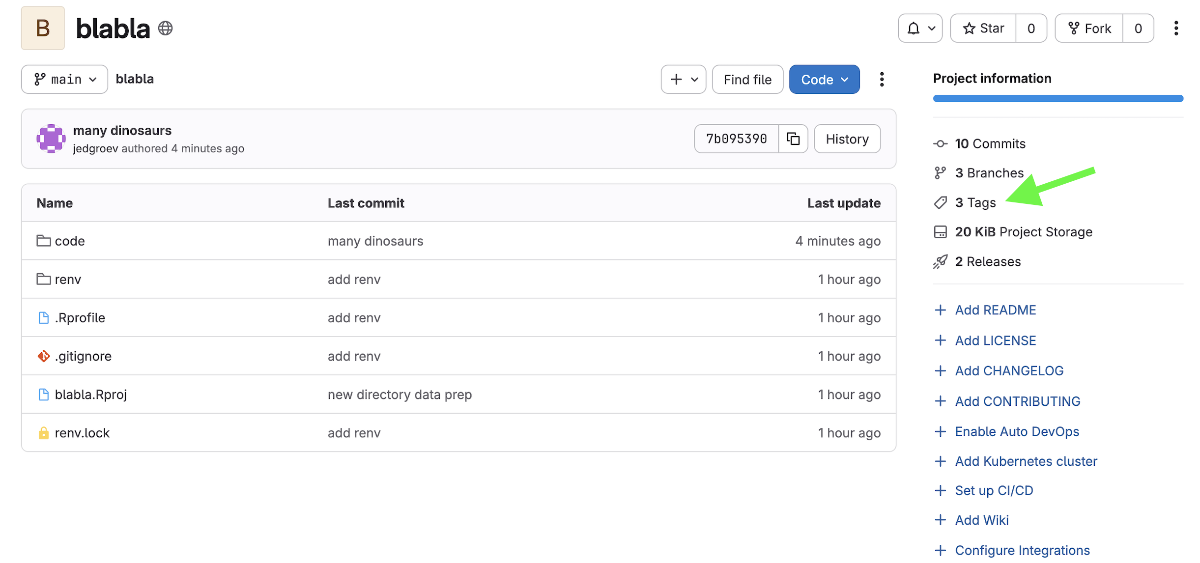The width and height of the screenshot is (1200, 563).
Task: View the 10 Commits list
Action: tap(990, 144)
